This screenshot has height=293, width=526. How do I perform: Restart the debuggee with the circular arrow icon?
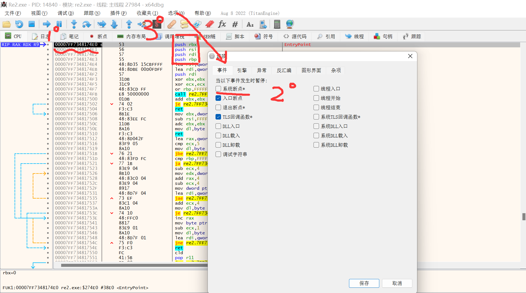pos(19,24)
